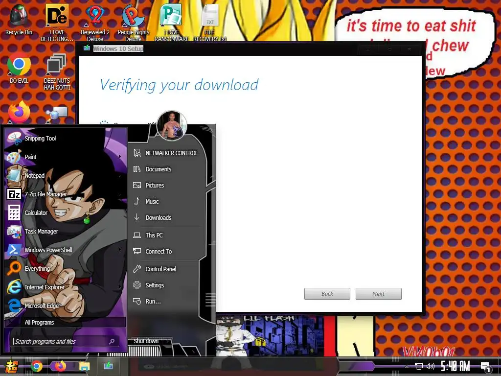Launch Internet Explorer from Start menu
The height and width of the screenshot is (376, 501).
(66, 287)
